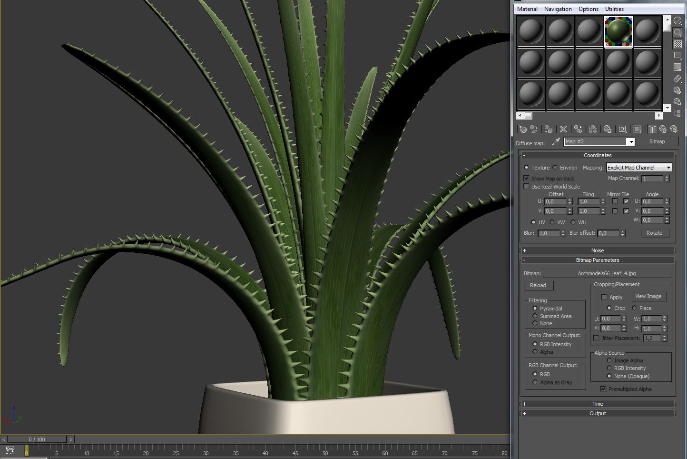Click the Make Unique icon

593,129
